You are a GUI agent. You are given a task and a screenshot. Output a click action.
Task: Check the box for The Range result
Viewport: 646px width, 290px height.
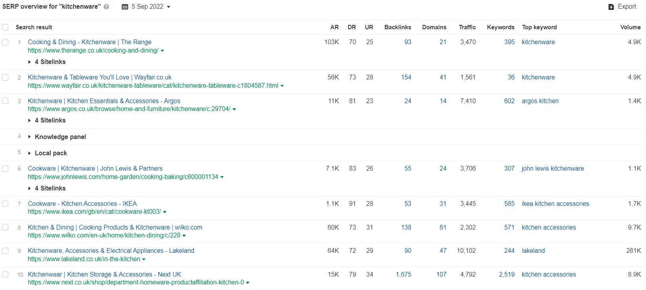coord(5,42)
